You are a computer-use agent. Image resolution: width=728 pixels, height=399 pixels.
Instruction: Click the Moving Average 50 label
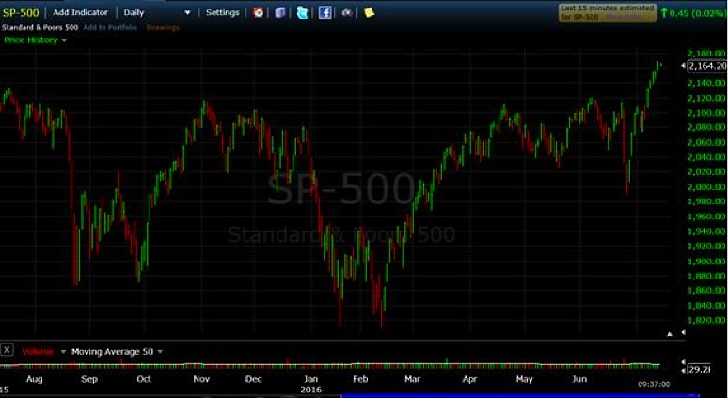pos(112,352)
